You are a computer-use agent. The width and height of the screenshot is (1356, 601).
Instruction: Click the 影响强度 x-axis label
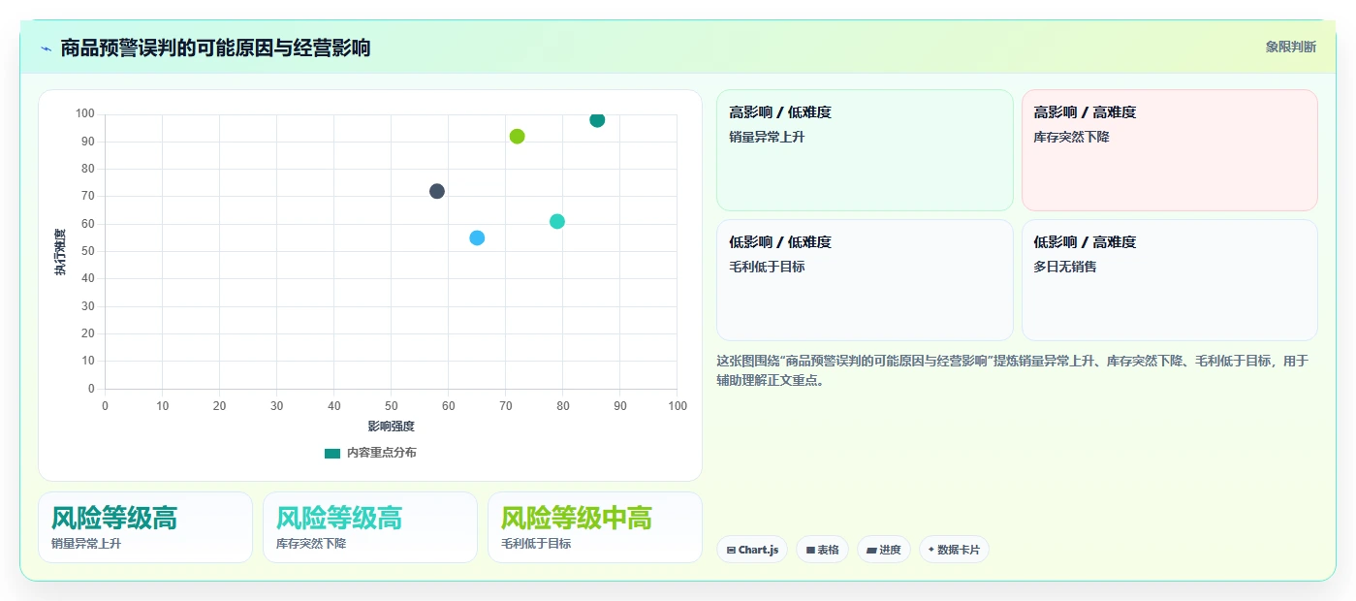391,427
